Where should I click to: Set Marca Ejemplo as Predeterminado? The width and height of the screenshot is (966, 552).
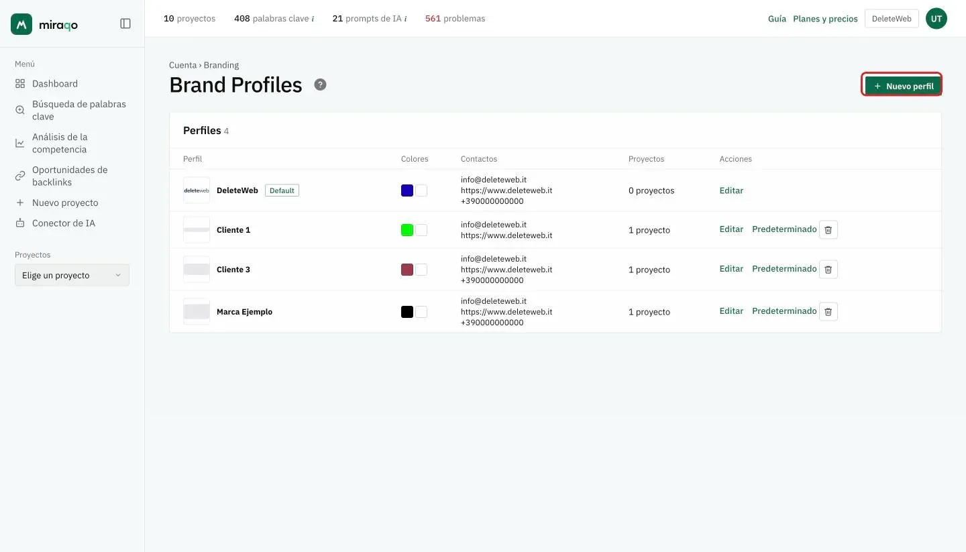784,311
